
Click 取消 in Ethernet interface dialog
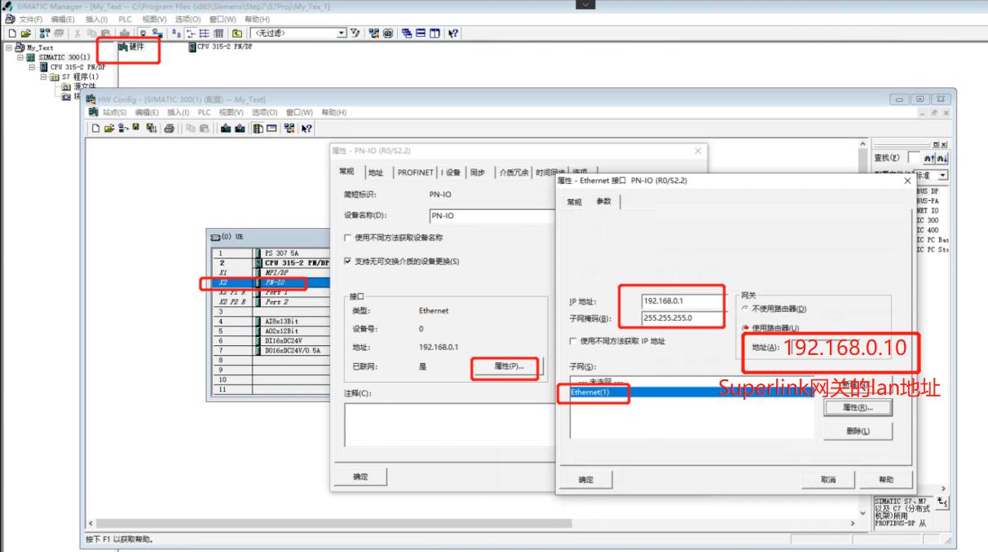(x=829, y=480)
